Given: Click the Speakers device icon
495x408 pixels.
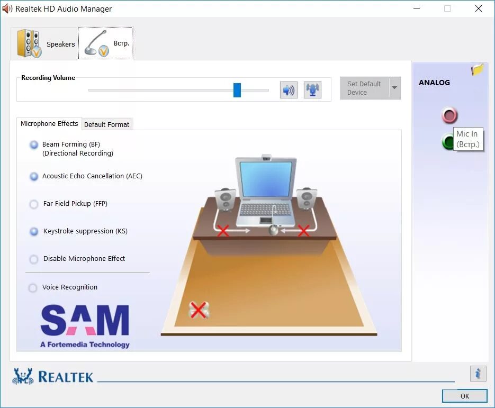Looking at the screenshot, I should [x=29, y=43].
